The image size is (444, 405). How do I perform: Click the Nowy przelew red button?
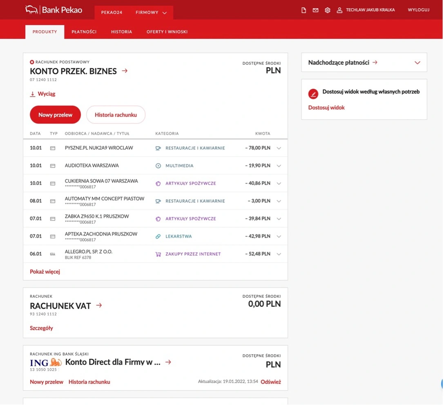click(55, 115)
